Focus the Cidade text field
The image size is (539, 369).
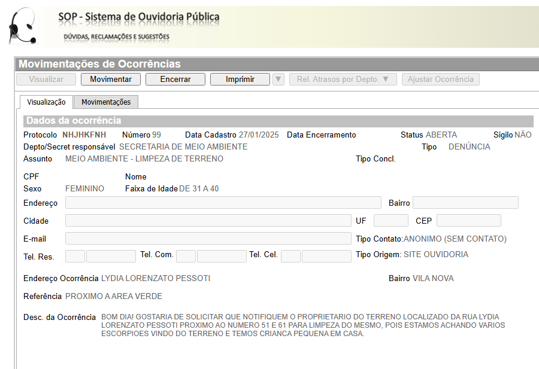(208, 221)
